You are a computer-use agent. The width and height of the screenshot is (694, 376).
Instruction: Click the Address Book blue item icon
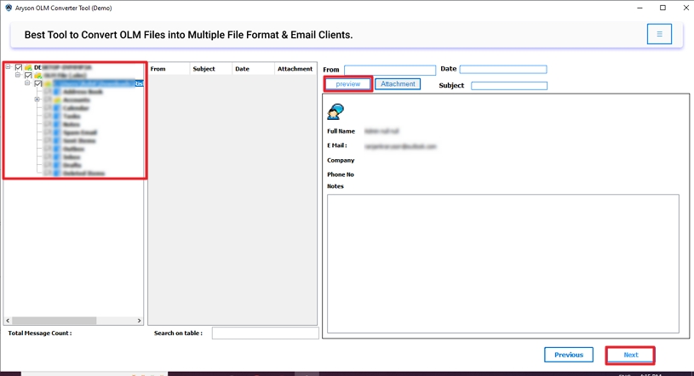[x=57, y=92]
